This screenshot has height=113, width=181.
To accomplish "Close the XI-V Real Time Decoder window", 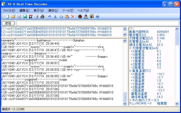I will pyautogui.click(x=177, y=4).
